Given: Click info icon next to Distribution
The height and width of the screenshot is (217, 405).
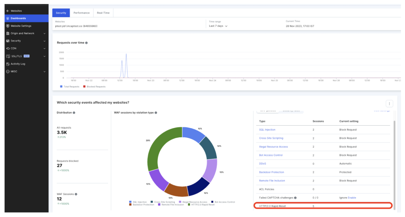Looking at the screenshot, I should pos(74,113).
